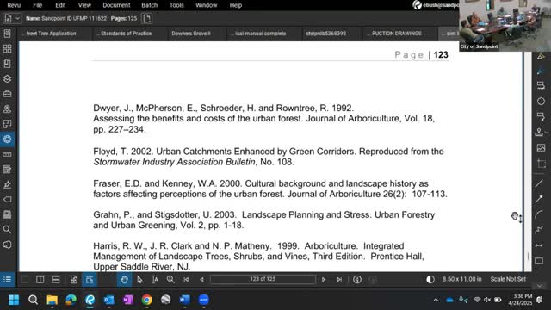
Task: Switch to the ical-manual-complete tab
Action: (x=260, y=34)
